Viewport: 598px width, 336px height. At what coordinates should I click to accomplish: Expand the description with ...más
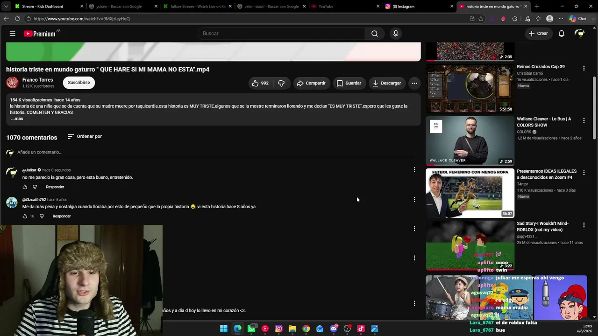click(x=17, y=119)
